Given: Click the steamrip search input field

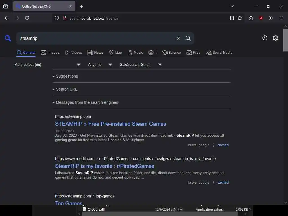Looking at the screenshot, I should (96, 38).
